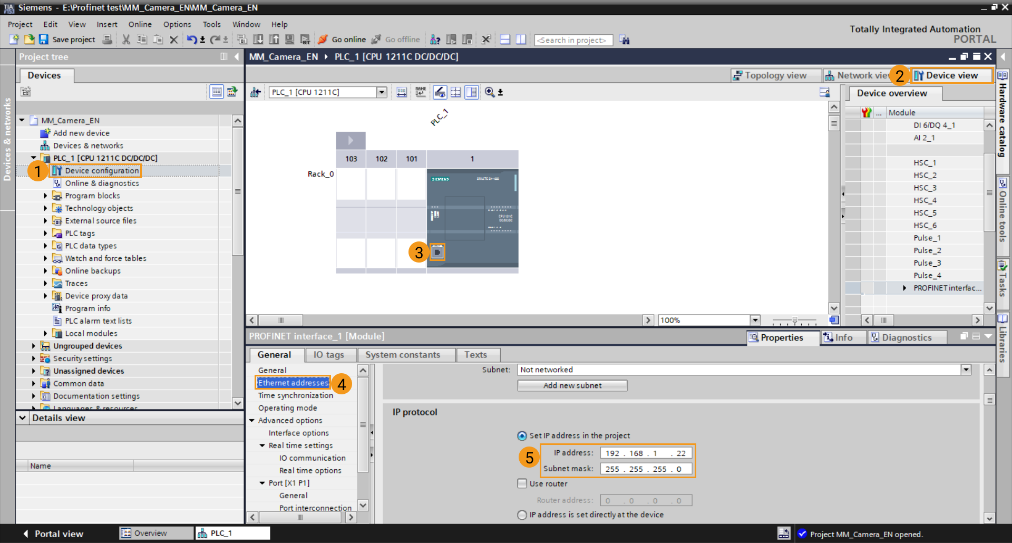Expand the Program blocks tree item
The height and width of the screenshot is (543, 1012).
[x=45, y=196]
